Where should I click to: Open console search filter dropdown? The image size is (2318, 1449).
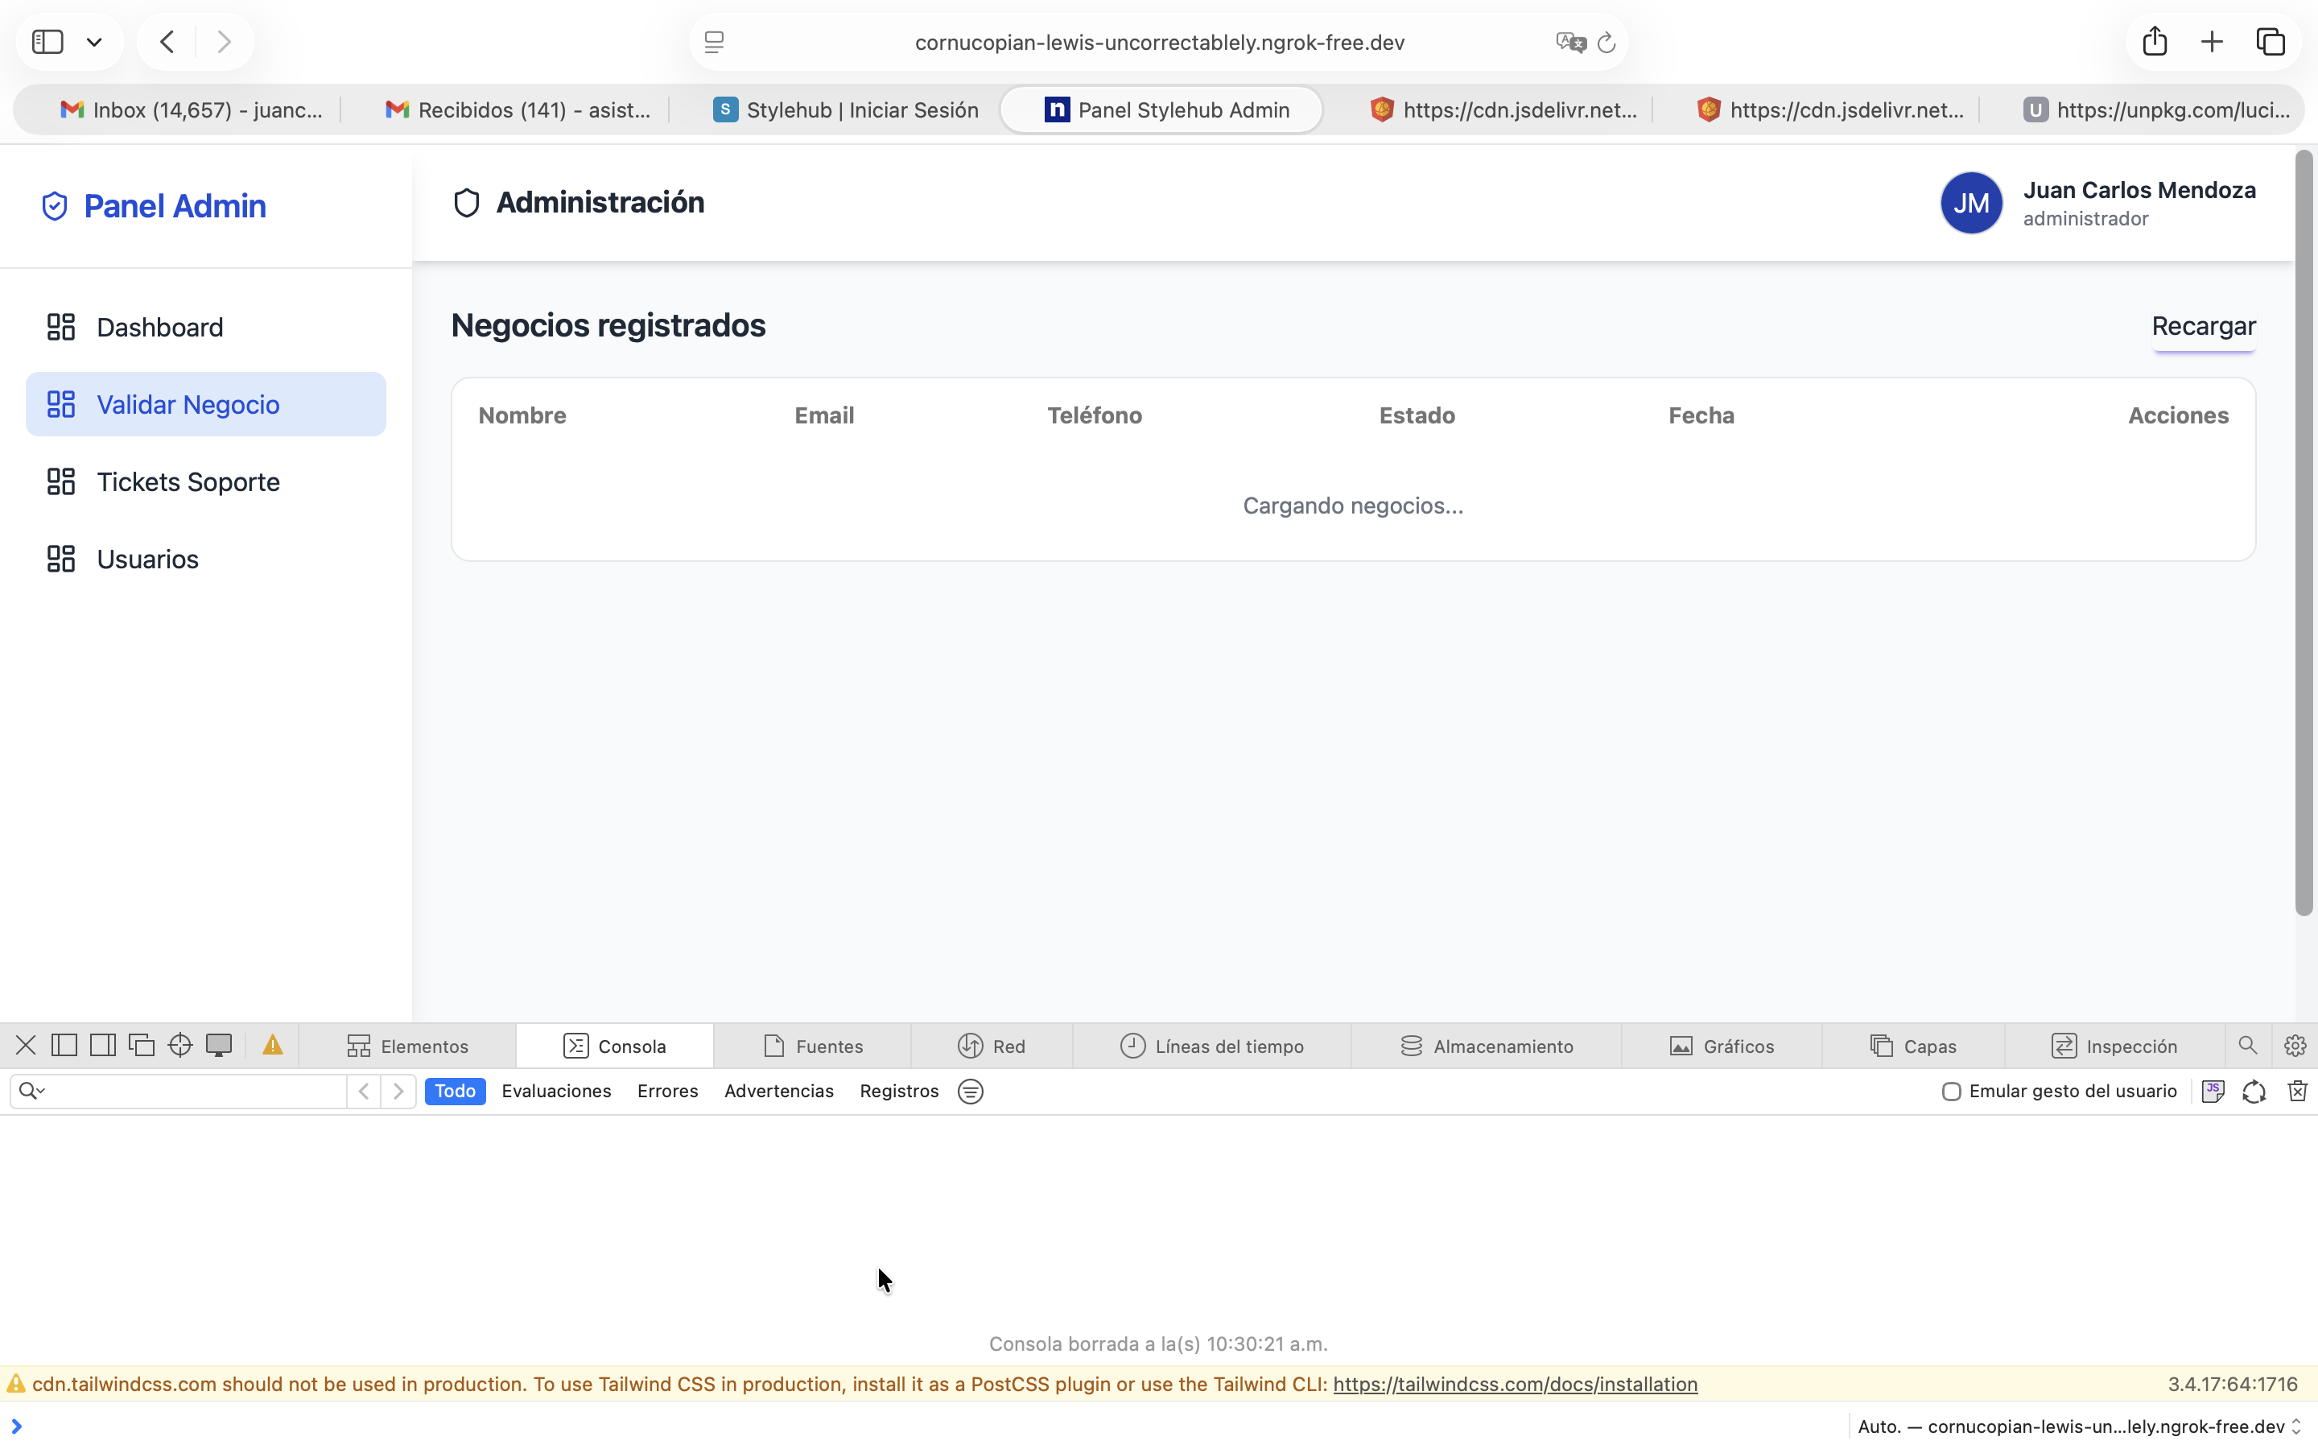click(31, 1091)
